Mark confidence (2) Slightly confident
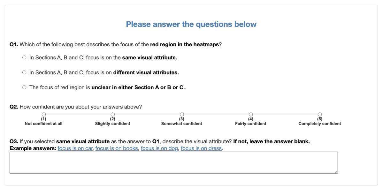 click(x=112, y=114)
